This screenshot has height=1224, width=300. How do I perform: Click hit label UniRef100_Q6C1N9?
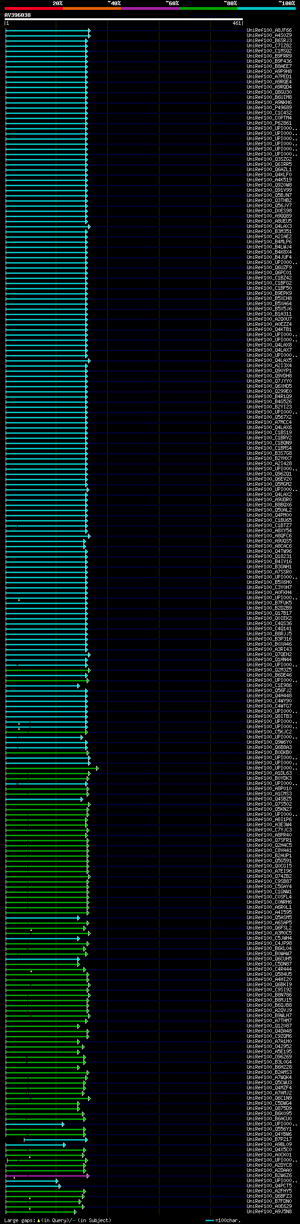(269, 1098)
